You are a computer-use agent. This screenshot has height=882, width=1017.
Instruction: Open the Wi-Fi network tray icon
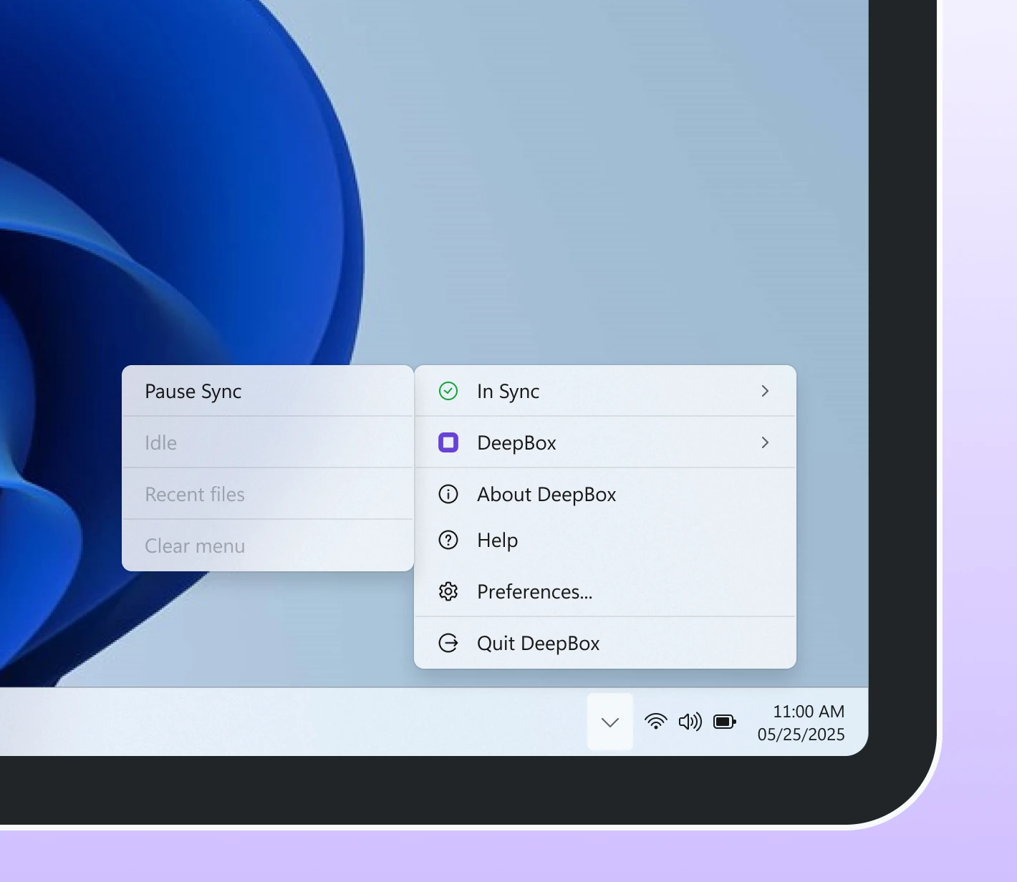pyautogui.click(x=656, y=722)
